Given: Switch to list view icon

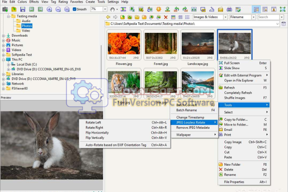Looking at the screenshot, I should pos(187,17).
